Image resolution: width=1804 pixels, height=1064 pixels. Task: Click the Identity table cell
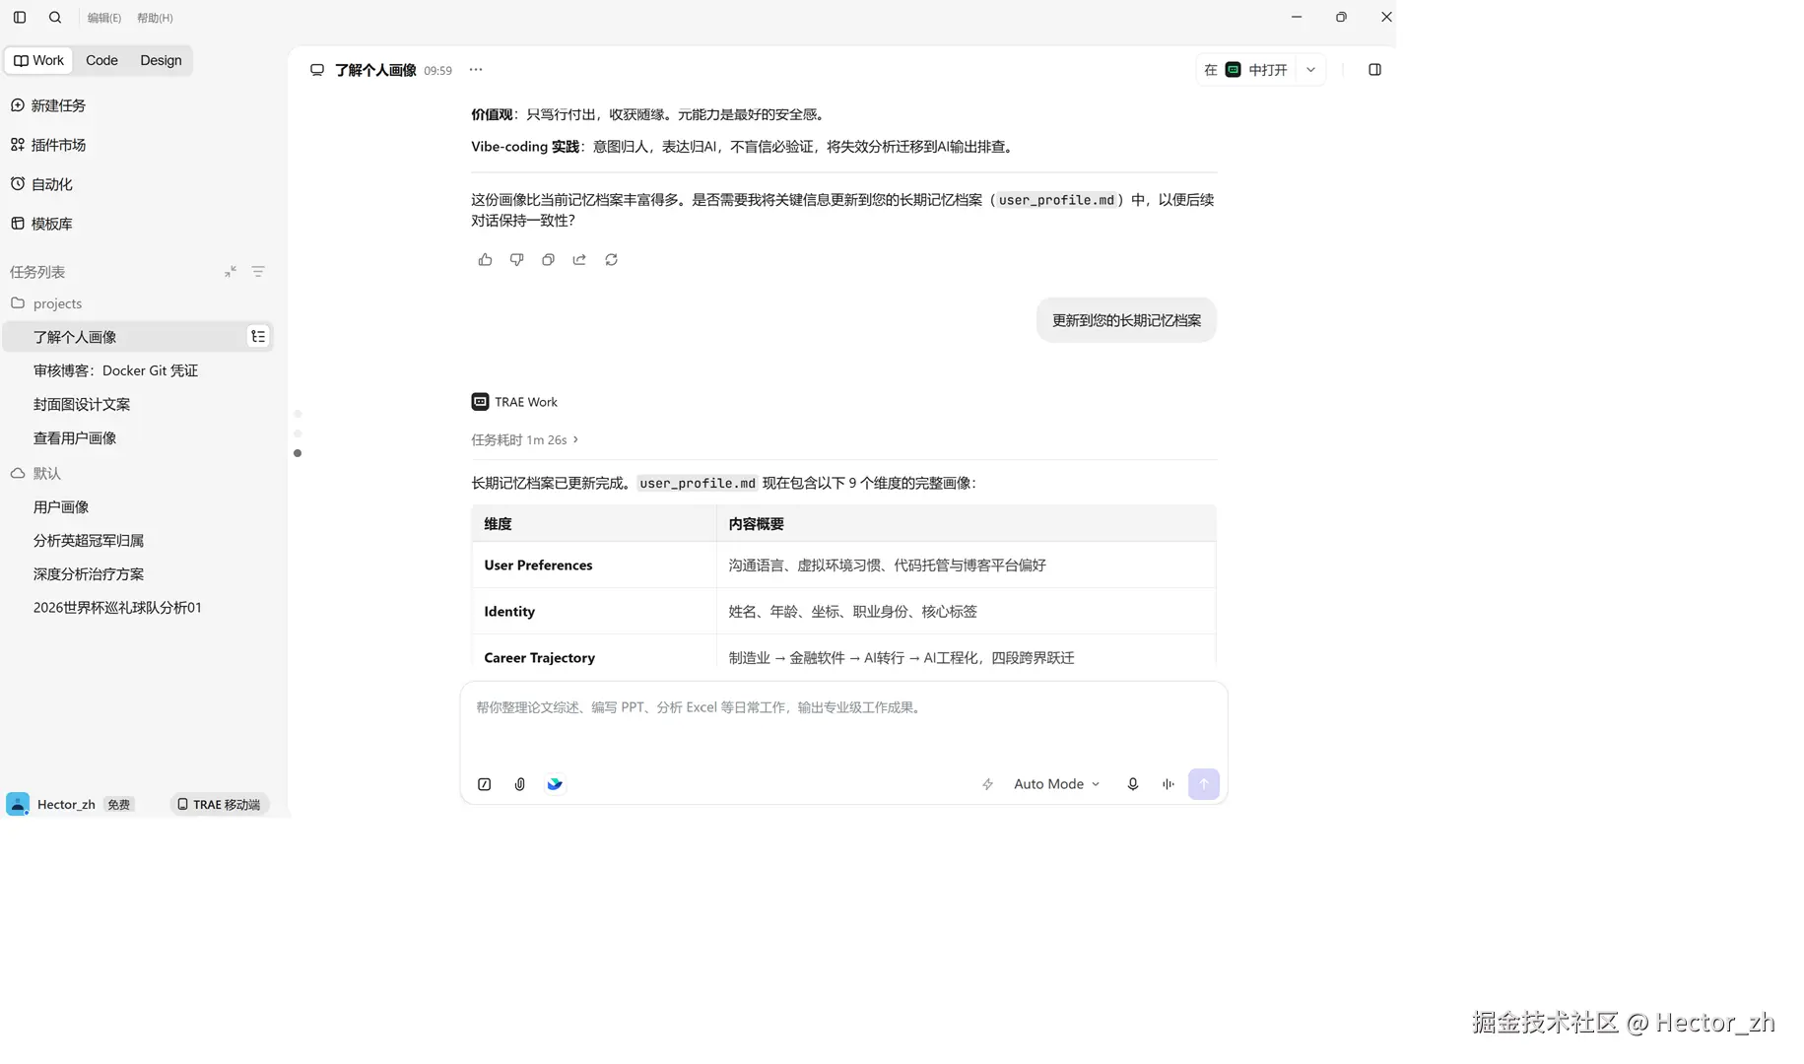pyautogui.click(x=594, y=612)
